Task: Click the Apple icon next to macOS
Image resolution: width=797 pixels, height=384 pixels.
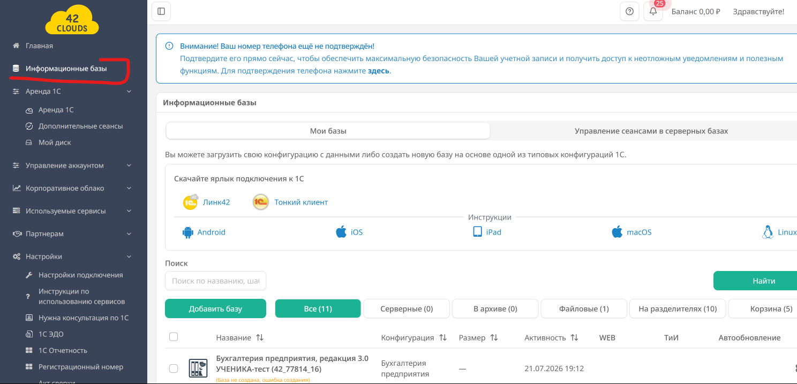Action: [x=617, y=232]
